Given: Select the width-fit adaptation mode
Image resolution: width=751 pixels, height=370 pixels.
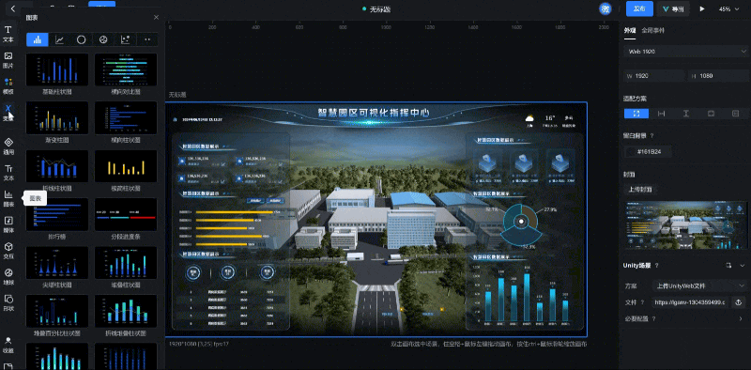Looking at the screenshot, I should click(662, 114).
